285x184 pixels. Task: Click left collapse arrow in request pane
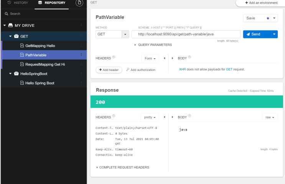click(x=165, y=58)
